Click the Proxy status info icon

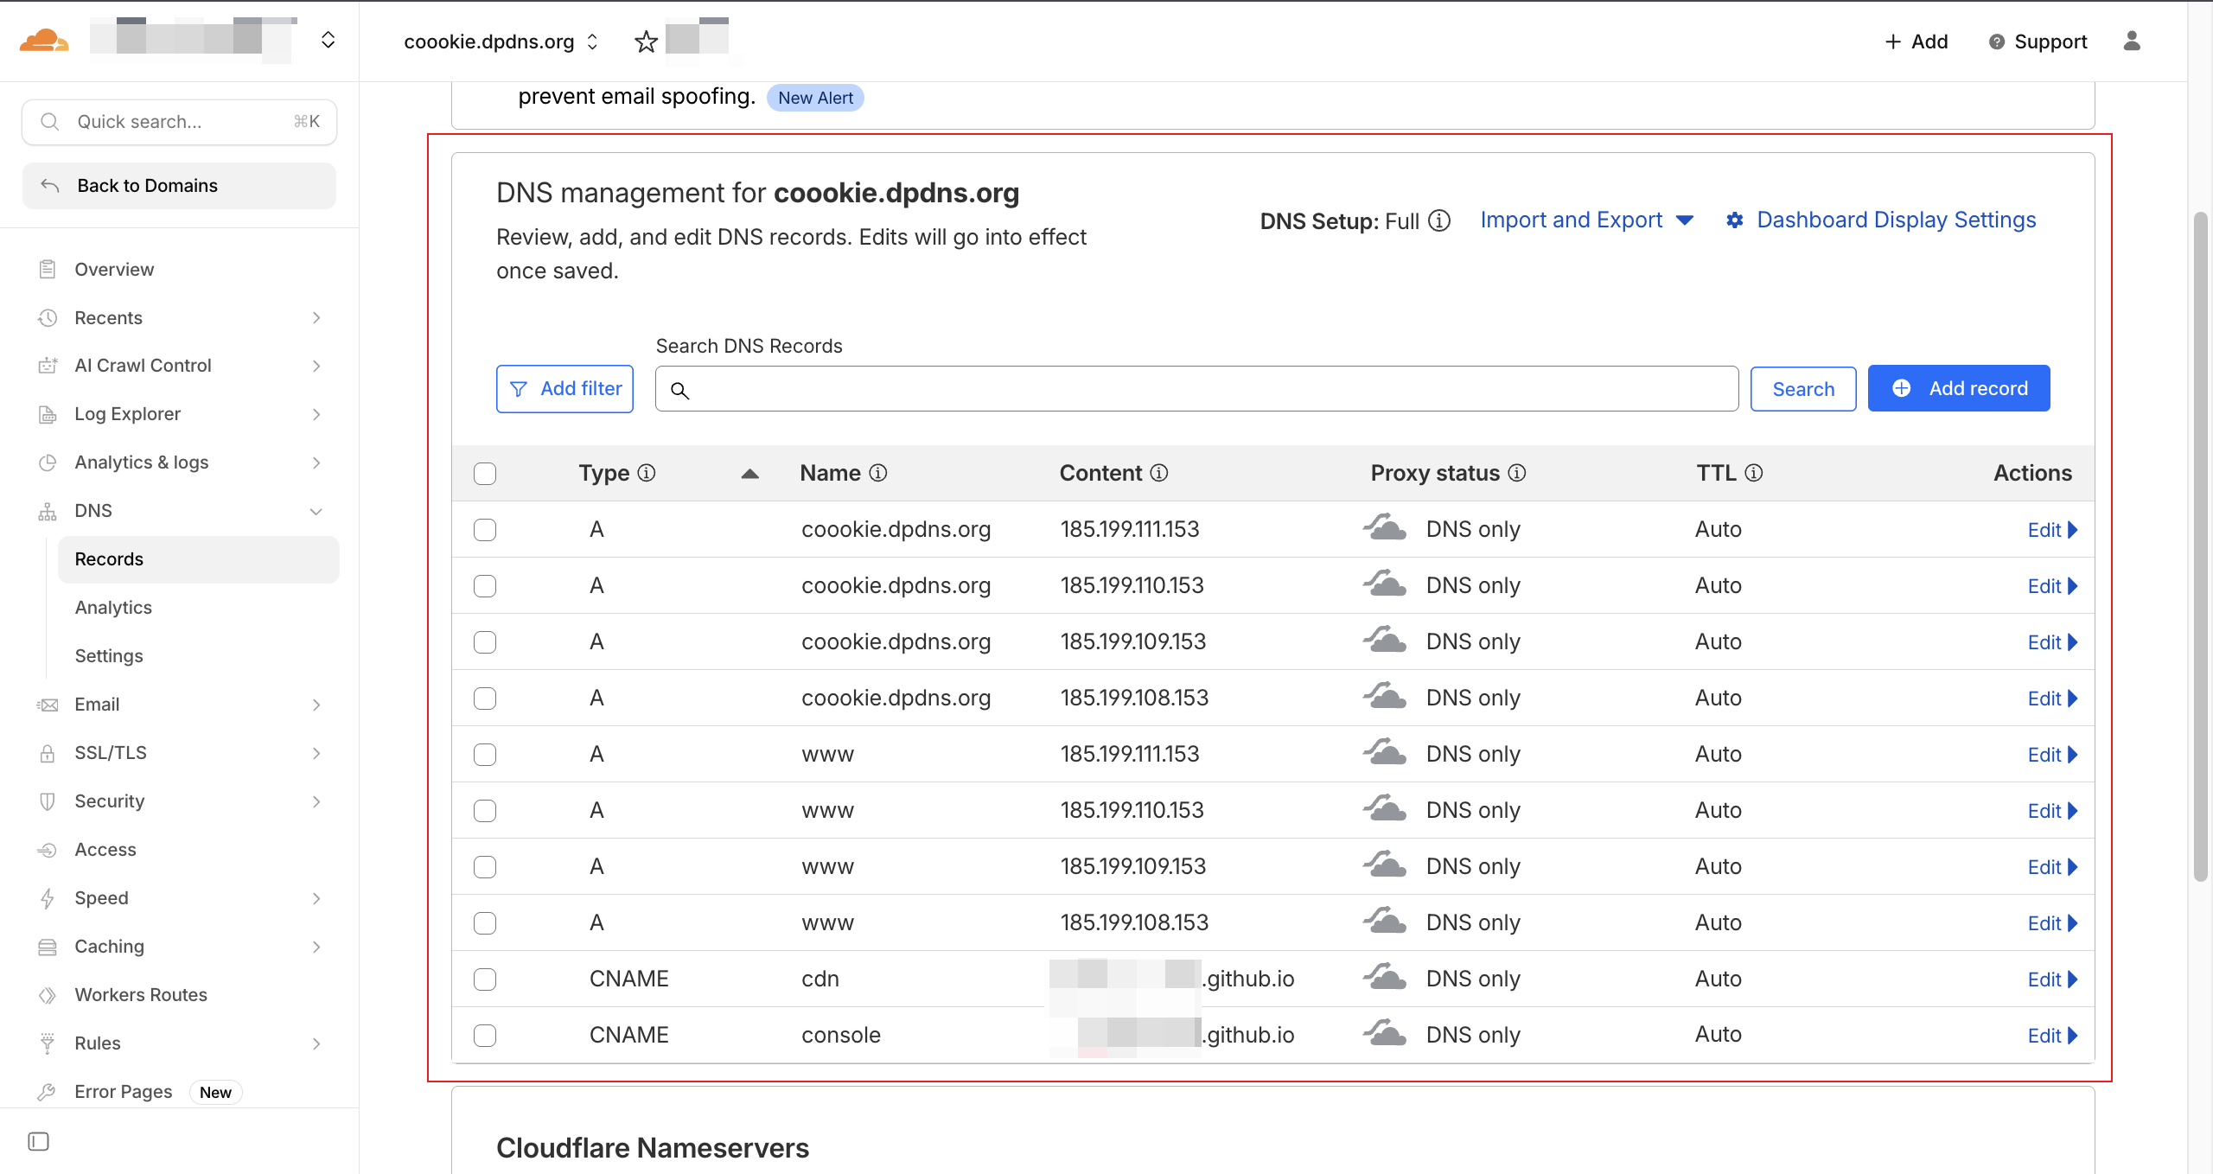1517,473
